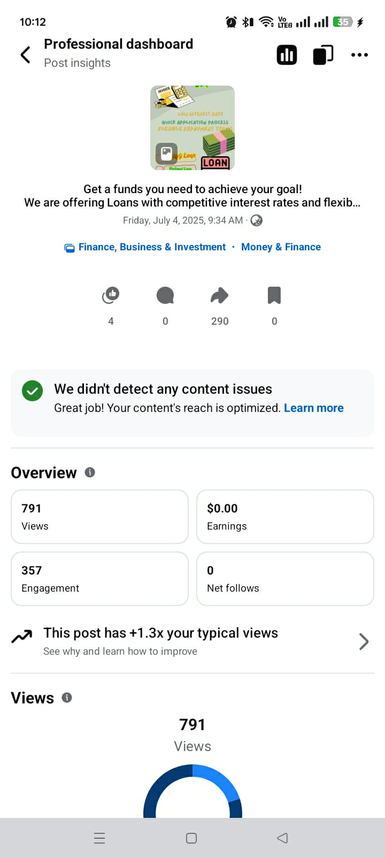Tap the shares arrow icon
Viewport: 385px width, 858px height.
tap(219, 295)
